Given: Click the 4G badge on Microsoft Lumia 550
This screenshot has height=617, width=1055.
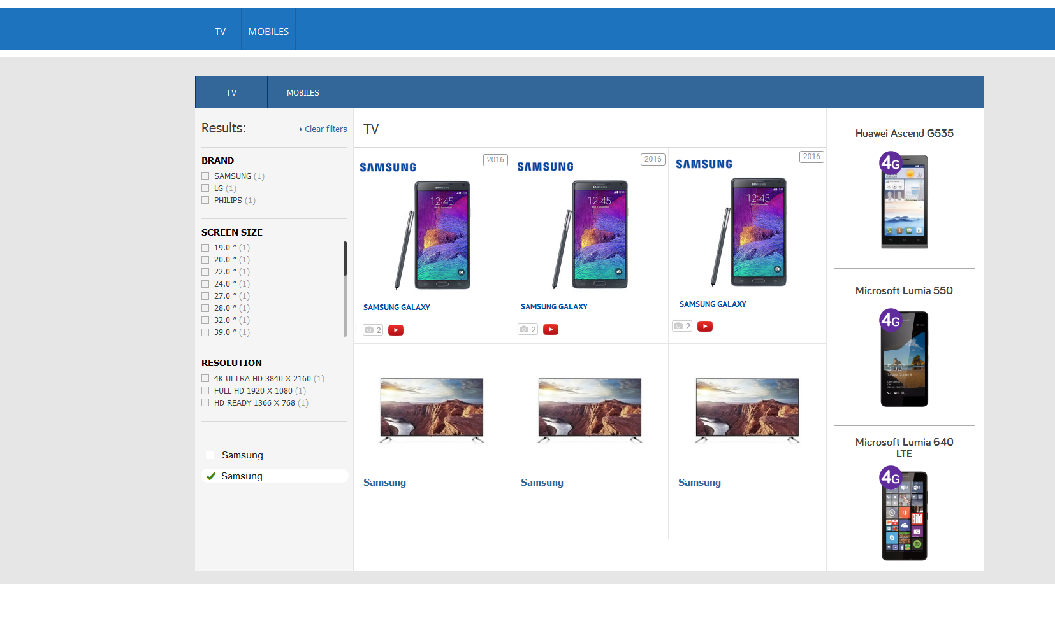Looking at the screenshot, I should (891, 320).
